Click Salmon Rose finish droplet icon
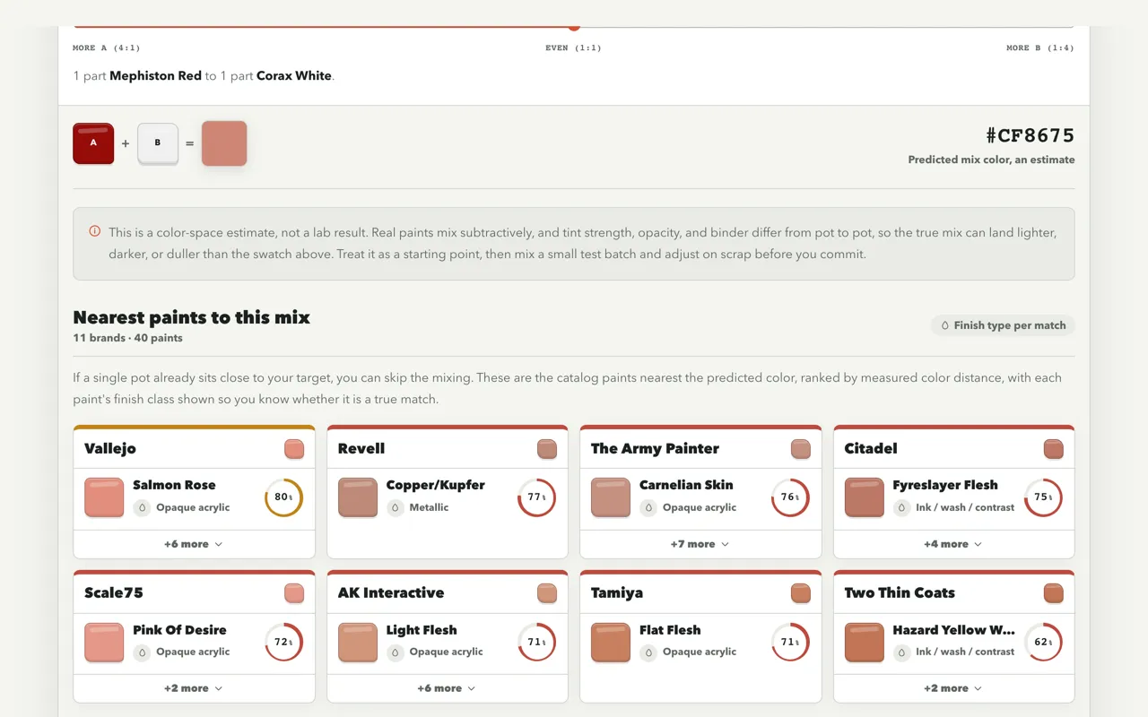Screen dimensions: 1148x717 [142, 507]
